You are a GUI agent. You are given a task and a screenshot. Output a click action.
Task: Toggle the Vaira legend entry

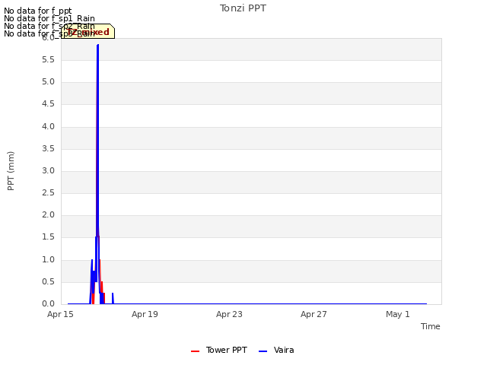click(276, 350)
